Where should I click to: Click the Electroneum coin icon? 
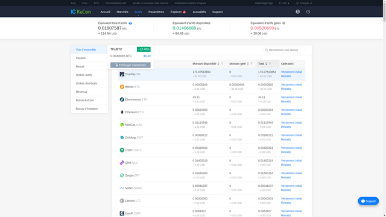click(x=122, y=99)
